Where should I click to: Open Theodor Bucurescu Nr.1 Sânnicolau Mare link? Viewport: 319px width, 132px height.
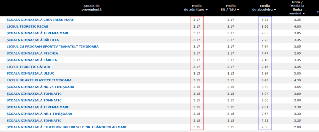click(x=67, y=127)
